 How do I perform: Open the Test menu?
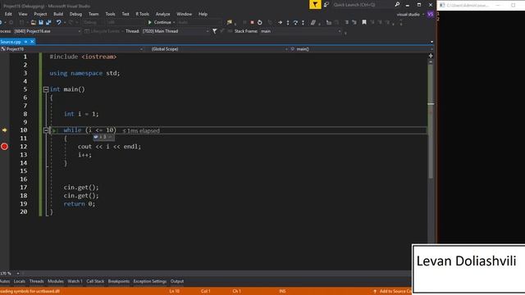click(x=126, y=14)
